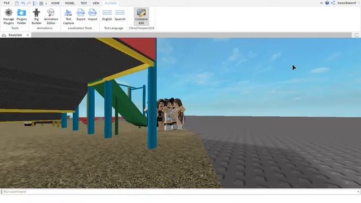Click the ribbon collapse home-shaped icon
361x203 pixels.
pyautogui.click(x=322, y=3)
